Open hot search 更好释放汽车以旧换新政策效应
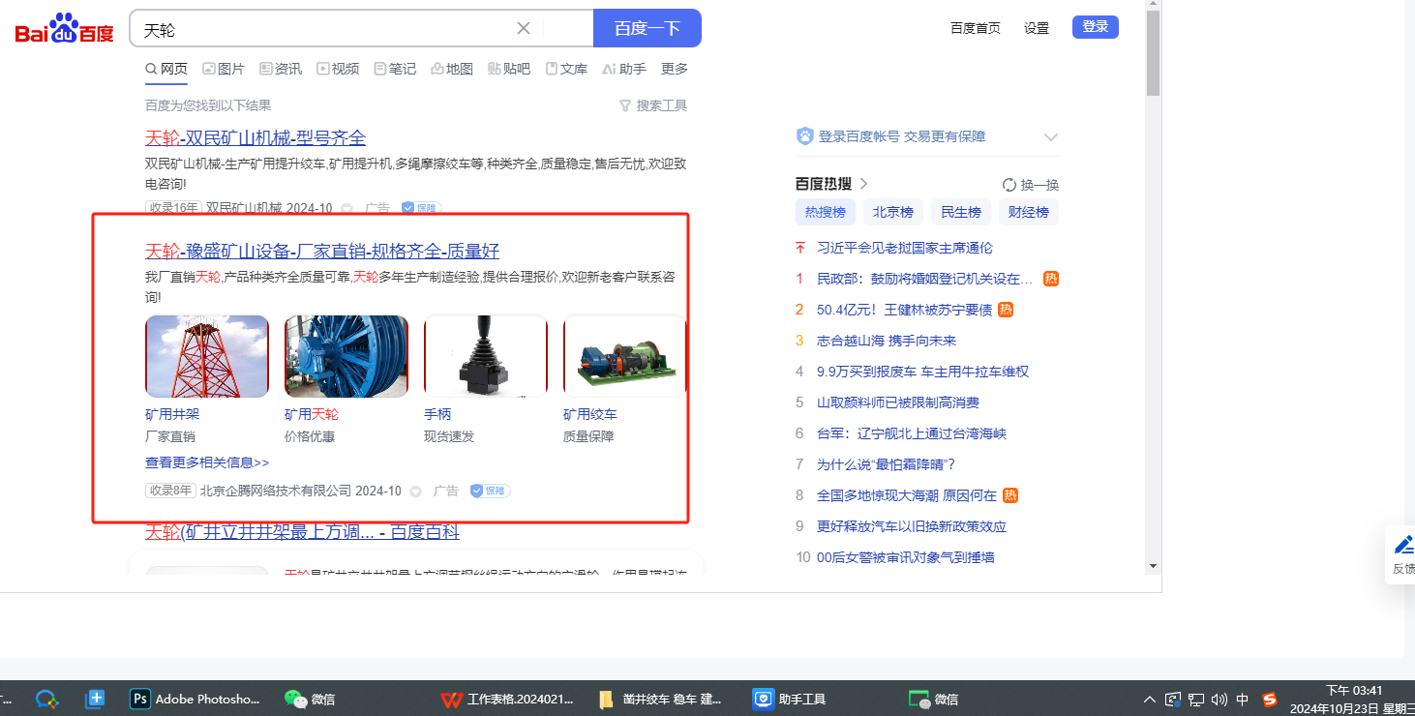The image size is (1415, 716). 912,527
